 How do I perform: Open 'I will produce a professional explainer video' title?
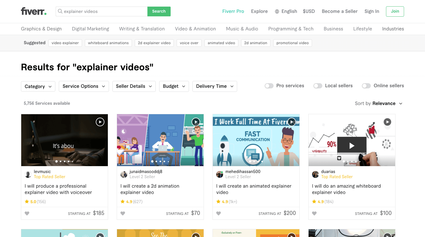tap(58, 189)
